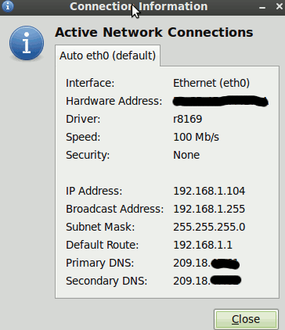Select the 255.255.255.0 subnet value
Viewport: 285px width, 330px height.
[209, 227]
